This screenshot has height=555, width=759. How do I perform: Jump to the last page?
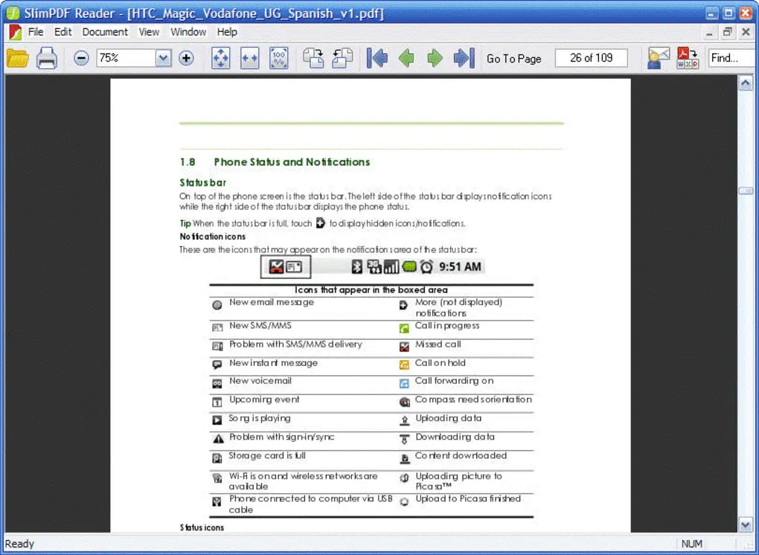tap(464, 58)
